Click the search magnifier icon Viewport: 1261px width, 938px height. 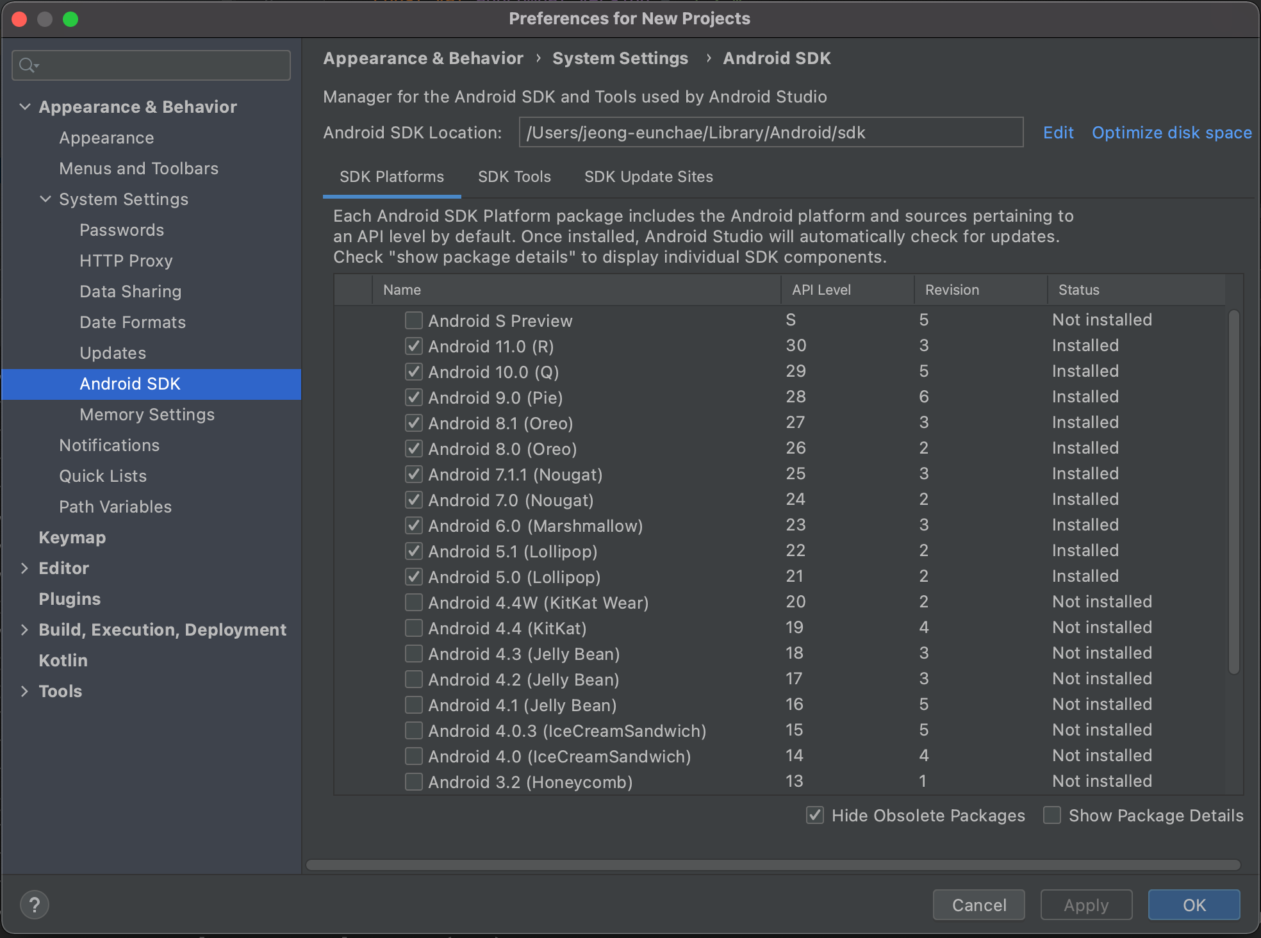pos(28,65)
